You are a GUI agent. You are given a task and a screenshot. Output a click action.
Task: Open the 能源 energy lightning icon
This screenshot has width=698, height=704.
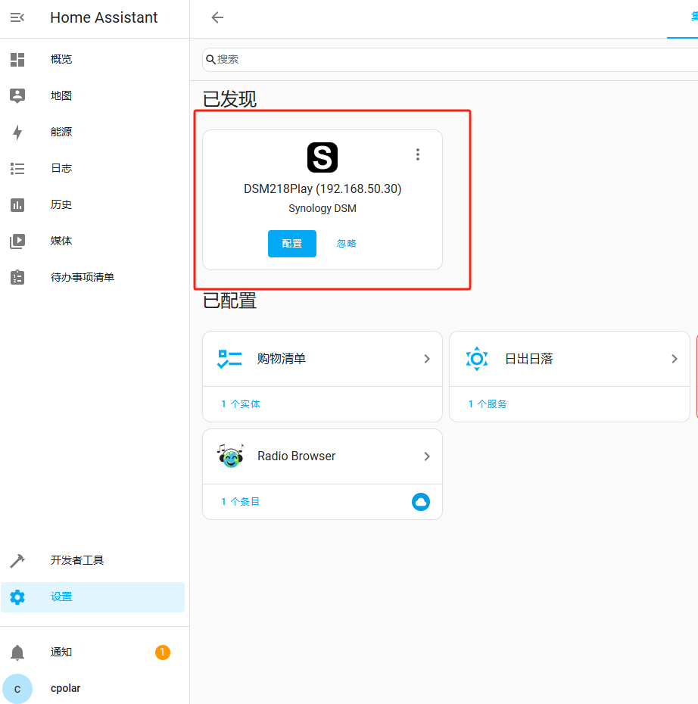(x=17, y=132)
